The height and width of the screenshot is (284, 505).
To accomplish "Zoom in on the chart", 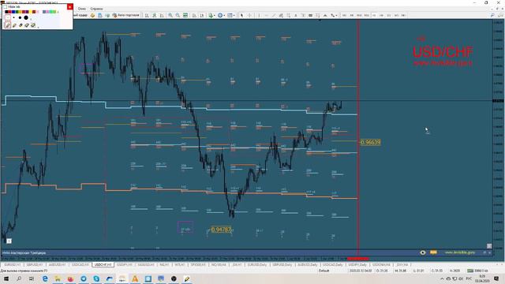I will (170, 15).
